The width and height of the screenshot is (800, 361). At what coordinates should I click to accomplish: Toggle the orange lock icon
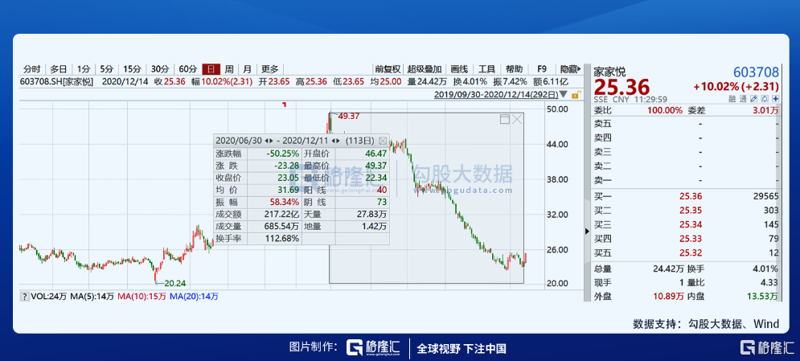tap(575, 94)
